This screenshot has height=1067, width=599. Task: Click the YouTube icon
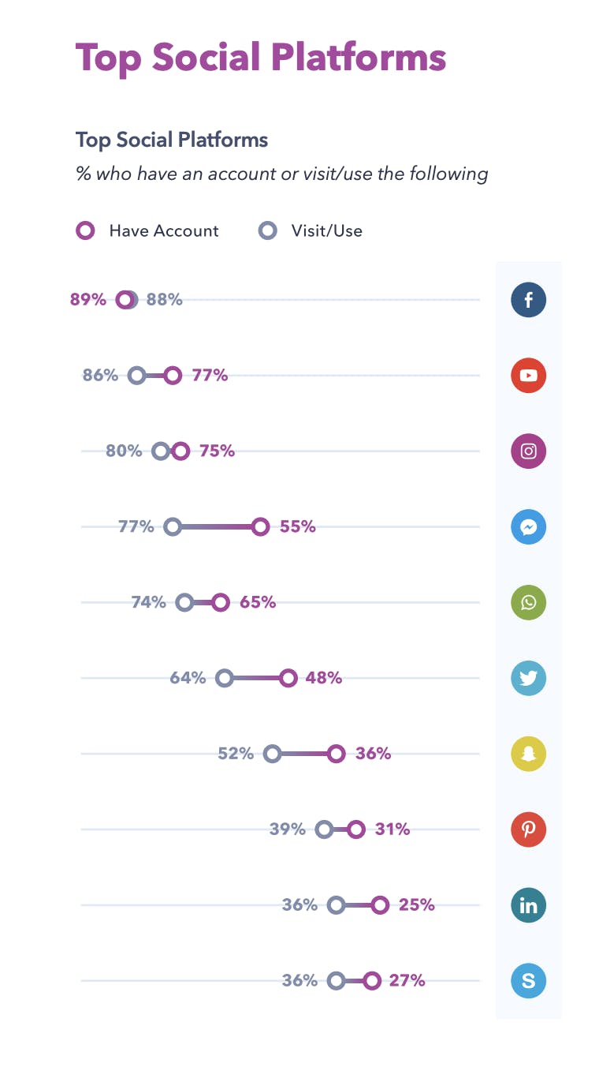[528, 376]
